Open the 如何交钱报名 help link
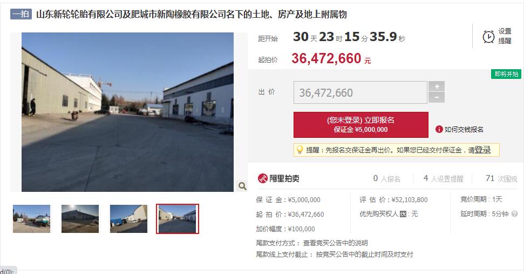 464,130
